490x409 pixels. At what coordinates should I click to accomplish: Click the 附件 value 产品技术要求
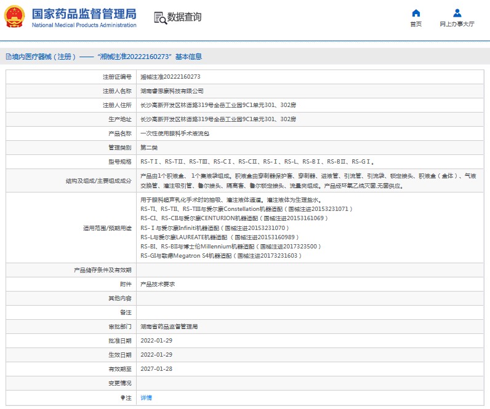click(158, 284)
